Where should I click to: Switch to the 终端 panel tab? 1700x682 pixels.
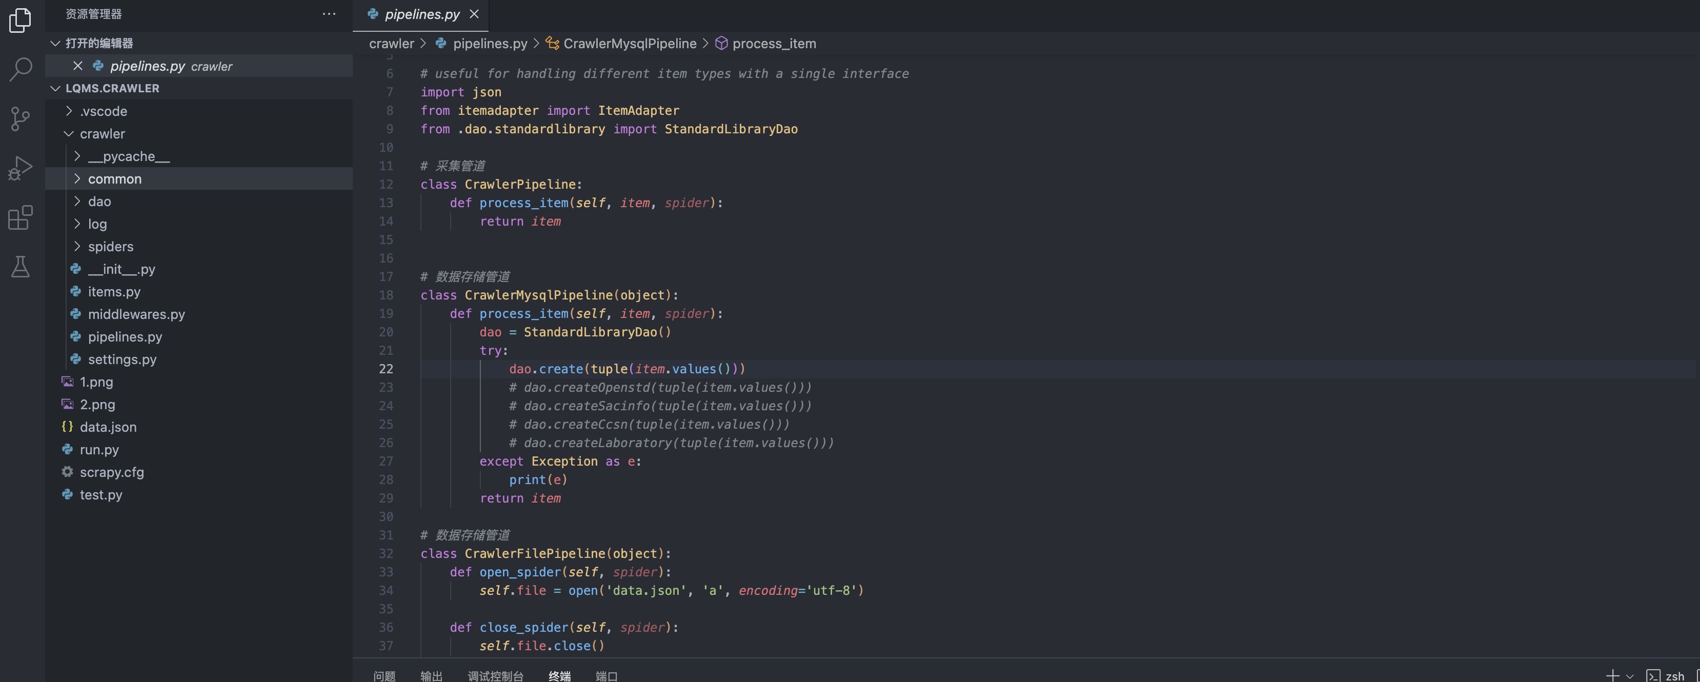(x=560, y=676)
